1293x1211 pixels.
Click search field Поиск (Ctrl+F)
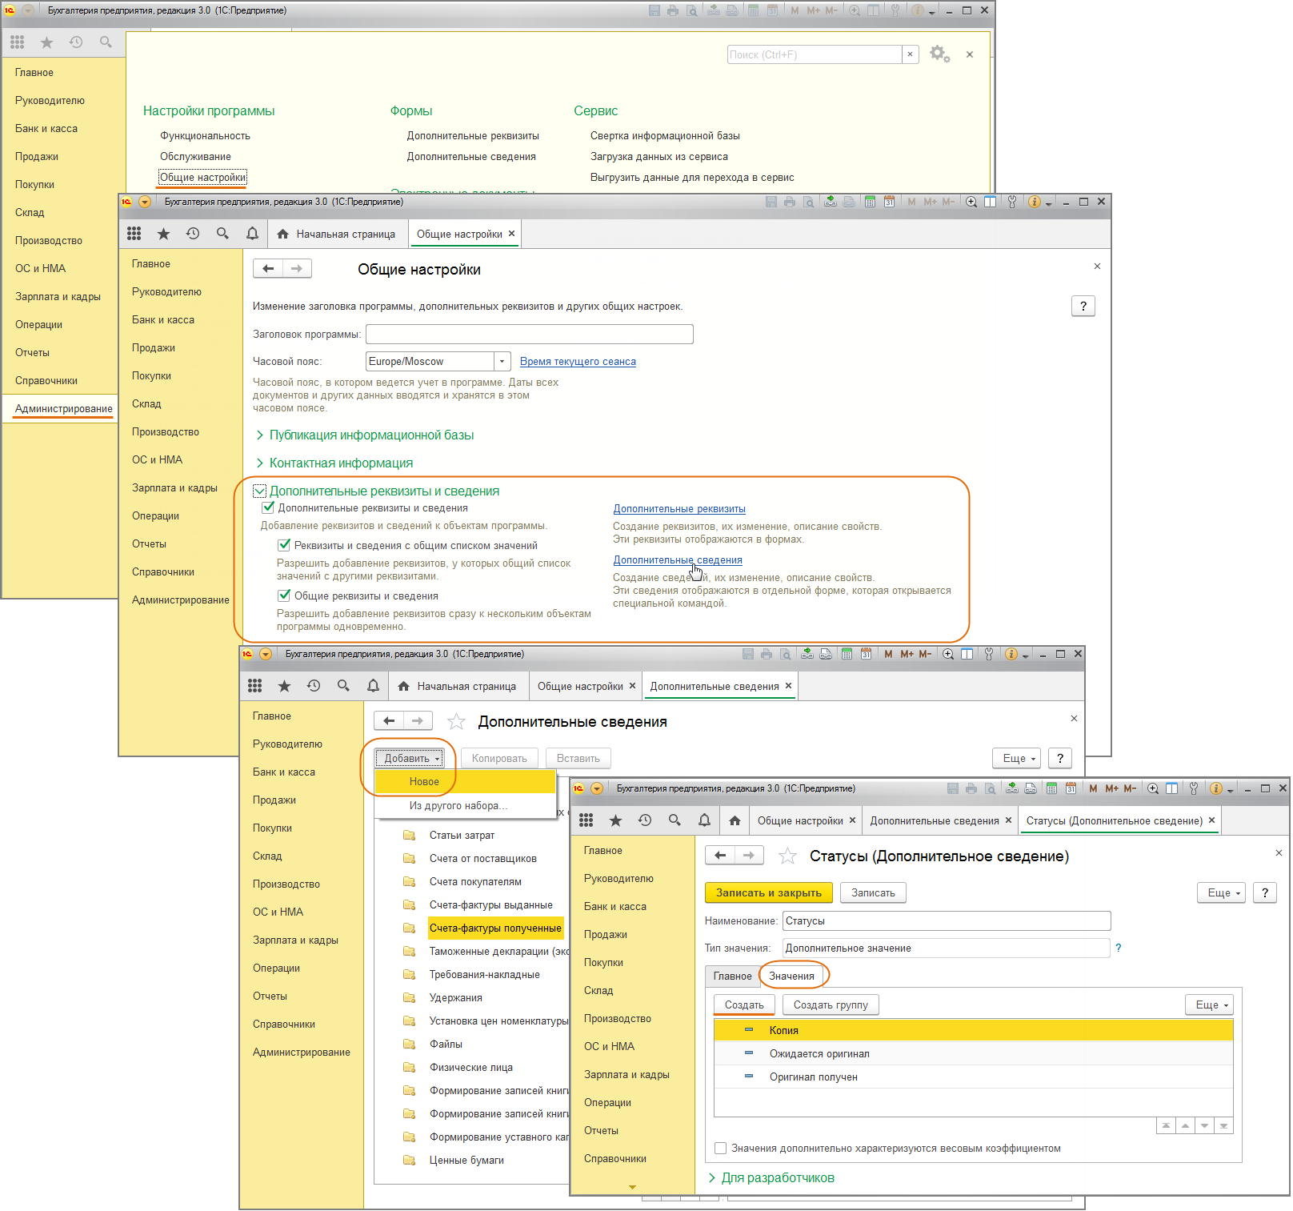click(815, 54)
